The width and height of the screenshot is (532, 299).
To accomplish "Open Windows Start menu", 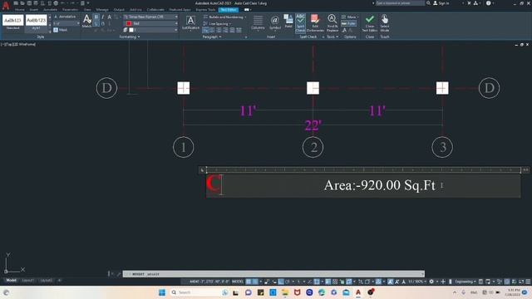I will (162, 292).
